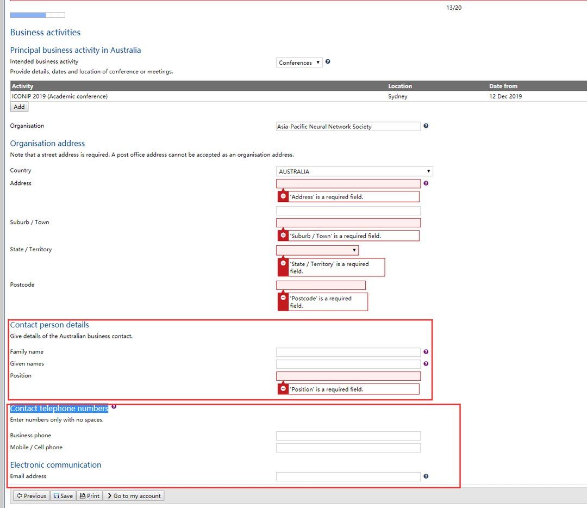587x508 pixels.
Task: Click the Print button
Action: click(x=89, y=496)
